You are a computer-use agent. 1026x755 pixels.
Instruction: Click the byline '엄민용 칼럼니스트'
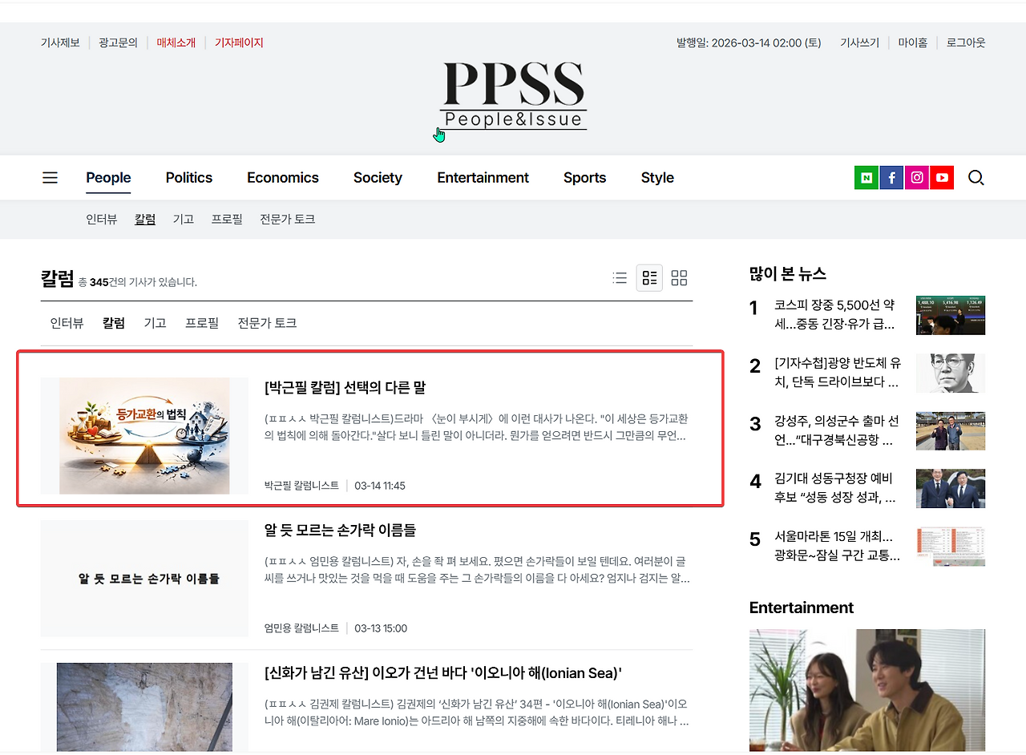[301, 628]
